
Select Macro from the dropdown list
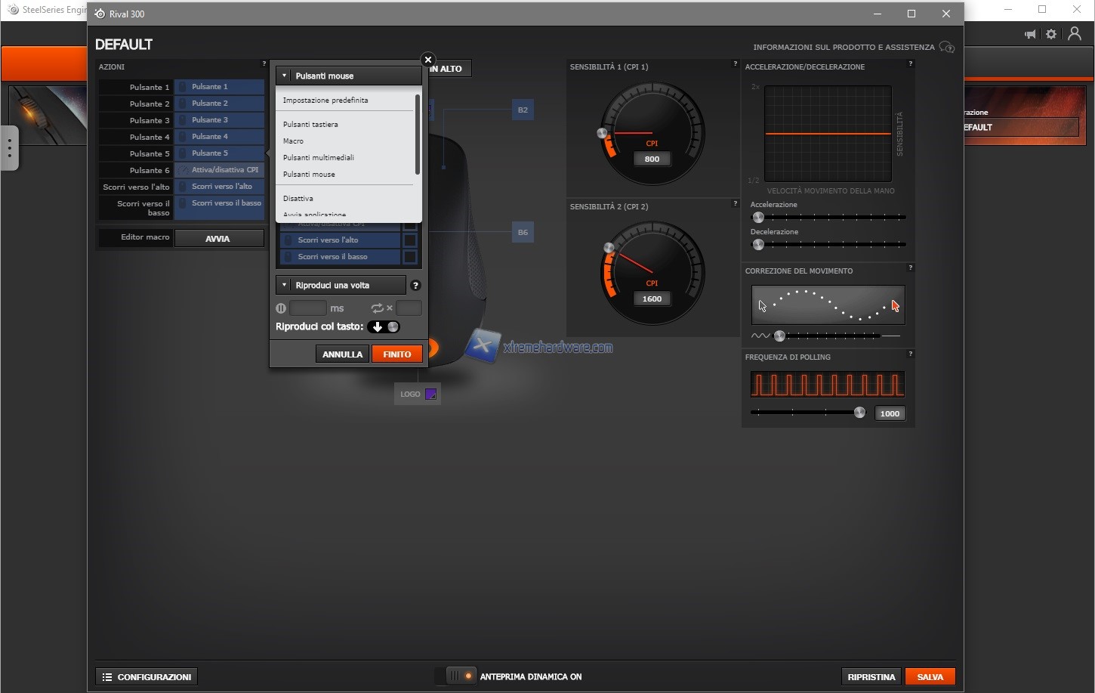pyautogui.click(x=293, y=141)
